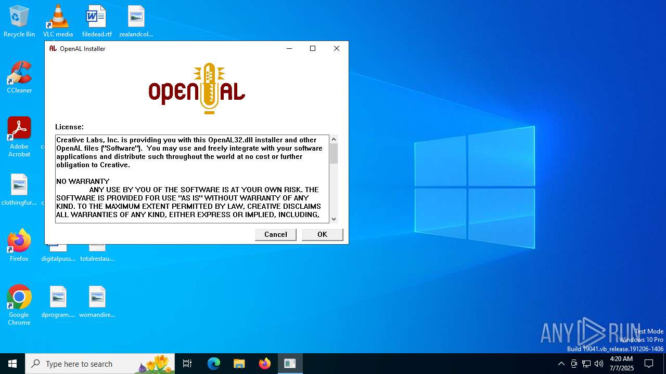The width and height of the screenshot is (666, 374).
Task: Select the Google Chrome desktop shortcut
Action: (19, 305)
